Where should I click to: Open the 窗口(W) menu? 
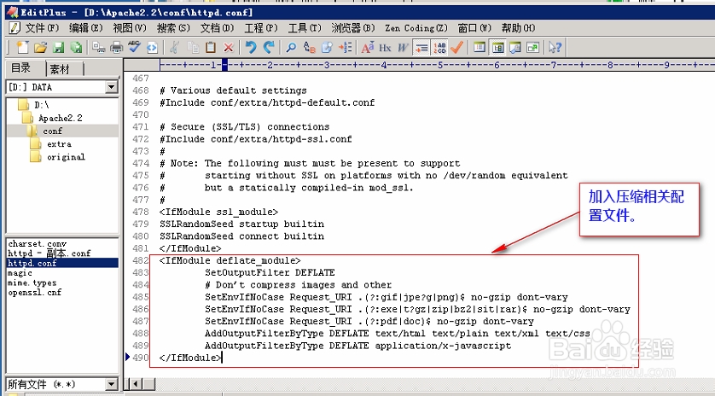[x=474, y=28]
